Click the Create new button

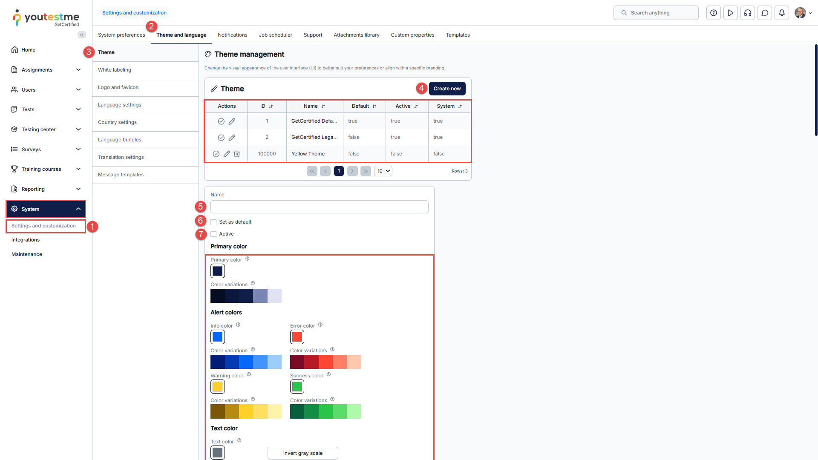pos(447,89)
